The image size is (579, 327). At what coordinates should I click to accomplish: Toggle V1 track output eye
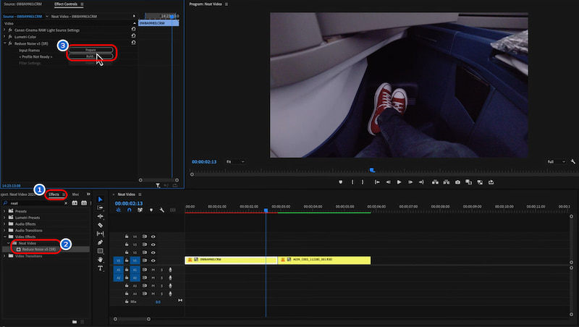pyautogui.click(x=153, y=260)
